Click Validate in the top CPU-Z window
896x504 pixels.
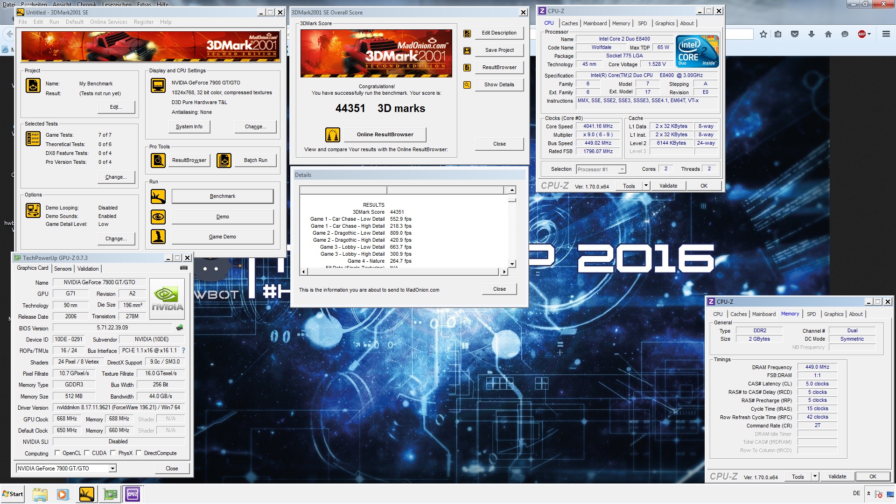click(x=668, y=186)
